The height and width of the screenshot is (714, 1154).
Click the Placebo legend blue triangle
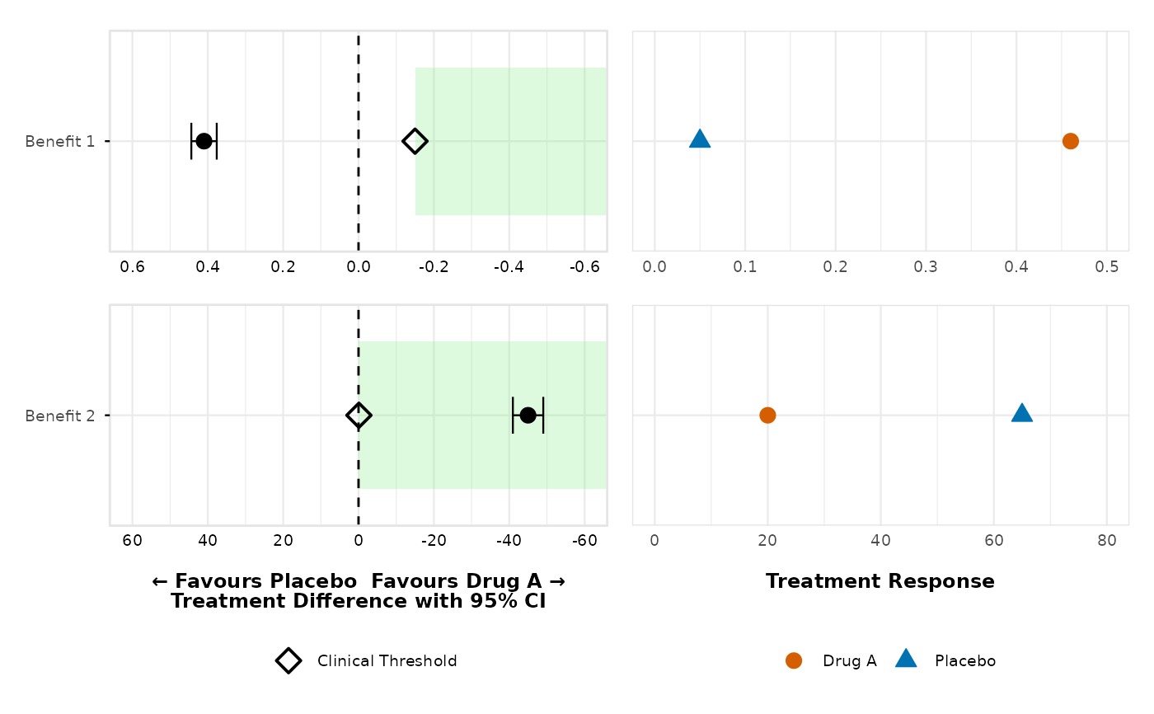click(x=906, y=659)
